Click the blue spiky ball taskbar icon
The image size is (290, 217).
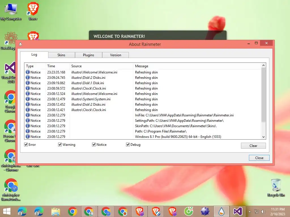coord(205,211)
